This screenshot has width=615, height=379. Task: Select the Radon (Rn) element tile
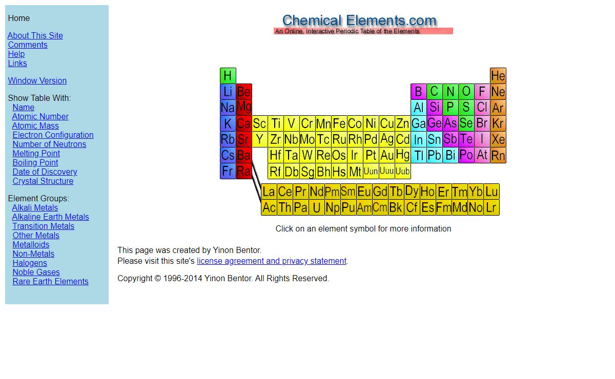[498, 155]
